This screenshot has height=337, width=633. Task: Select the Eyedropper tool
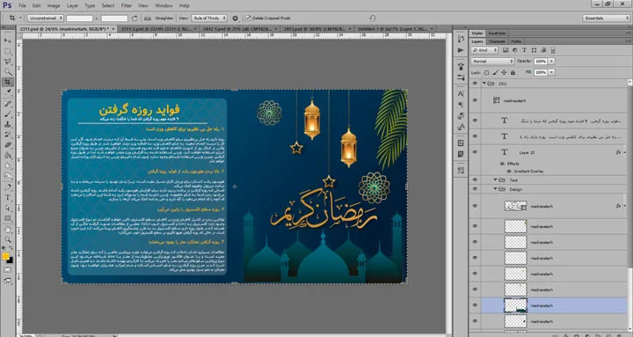[8, 92]
